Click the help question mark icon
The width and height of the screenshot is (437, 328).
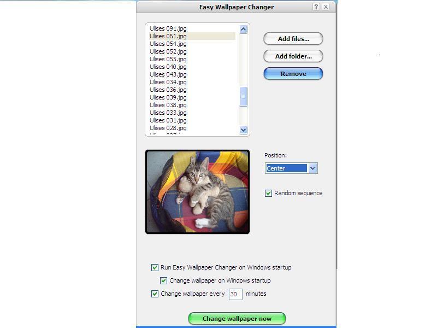click(316, 7)
